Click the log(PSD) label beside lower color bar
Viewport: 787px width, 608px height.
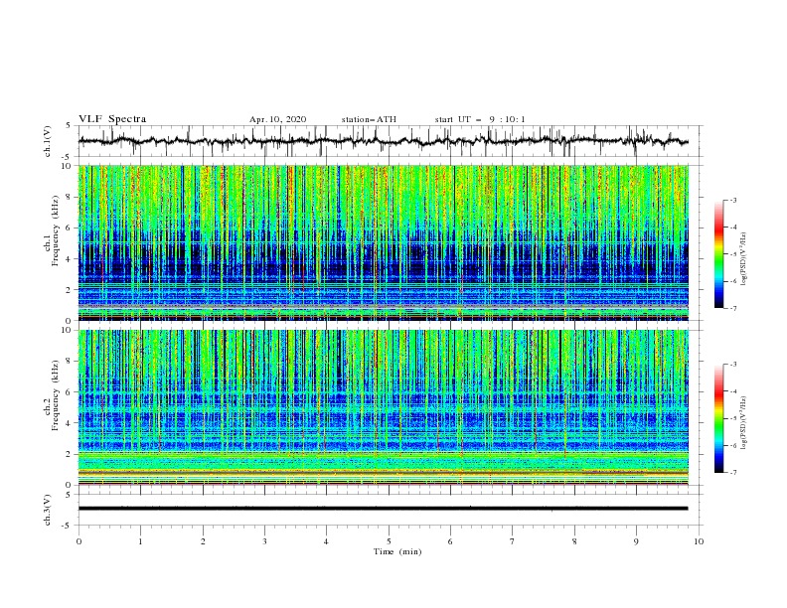[x=744, y=422]
